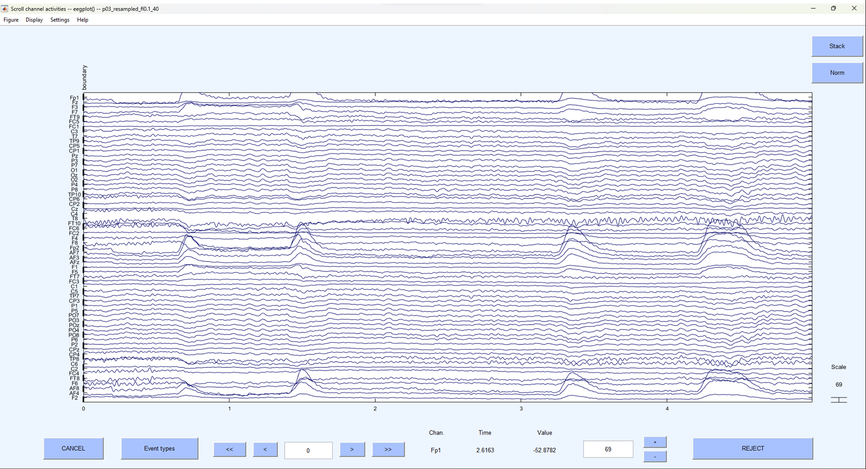Image resolution: width=866 pixels, height=469 pixels.
Task: Open the Figure menu
Action: (x=10, y=20)
